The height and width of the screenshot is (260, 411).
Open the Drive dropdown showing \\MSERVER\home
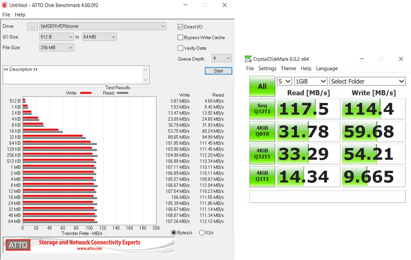pyautogui.click(x=103, y=26)
